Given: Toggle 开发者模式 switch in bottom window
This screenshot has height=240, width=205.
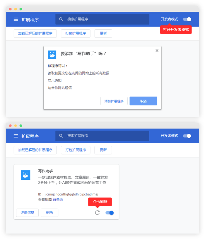Looking at the screenshot, I should point(187,136).
